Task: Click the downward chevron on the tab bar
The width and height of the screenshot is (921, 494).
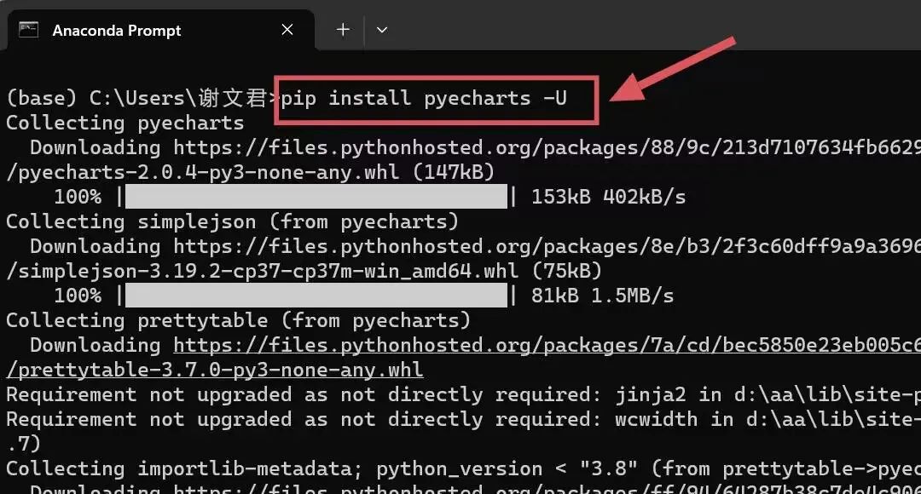Action: [x=382, y=29]
